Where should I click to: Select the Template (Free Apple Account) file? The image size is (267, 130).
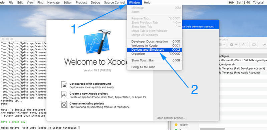point(243,72)
